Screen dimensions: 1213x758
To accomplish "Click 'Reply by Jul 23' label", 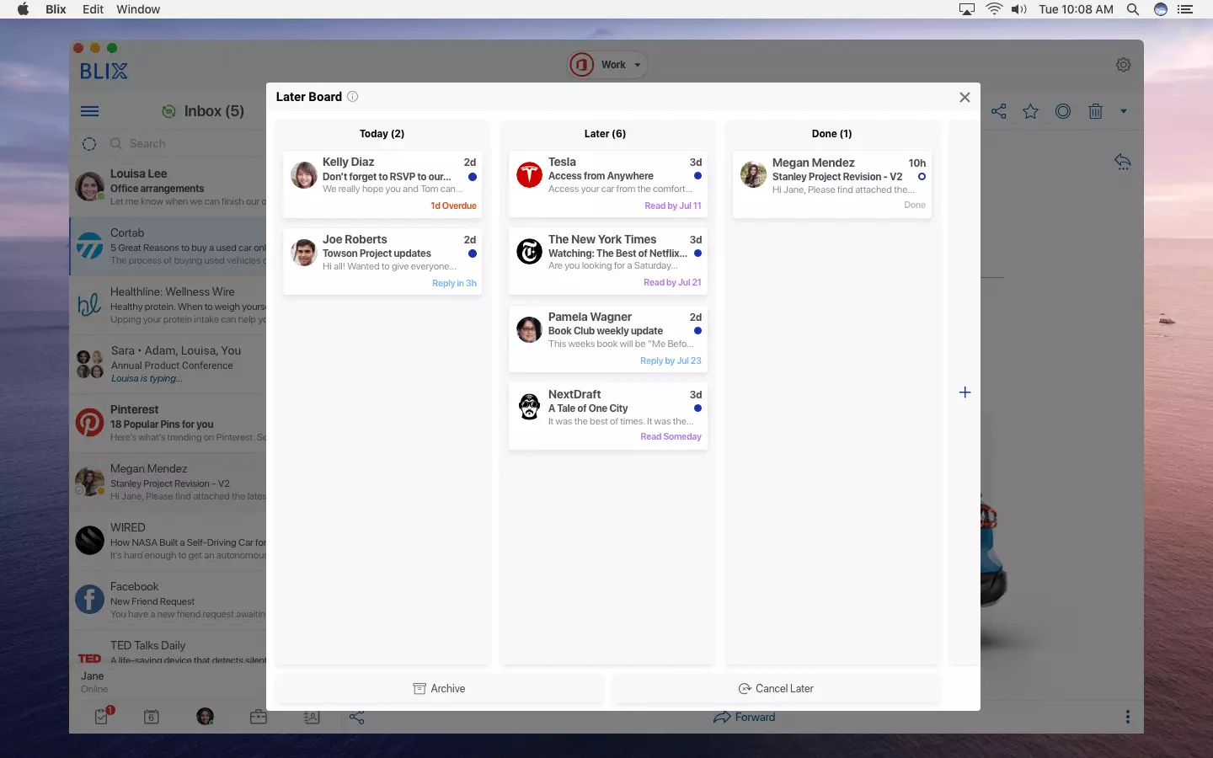I will click(671, 360).
